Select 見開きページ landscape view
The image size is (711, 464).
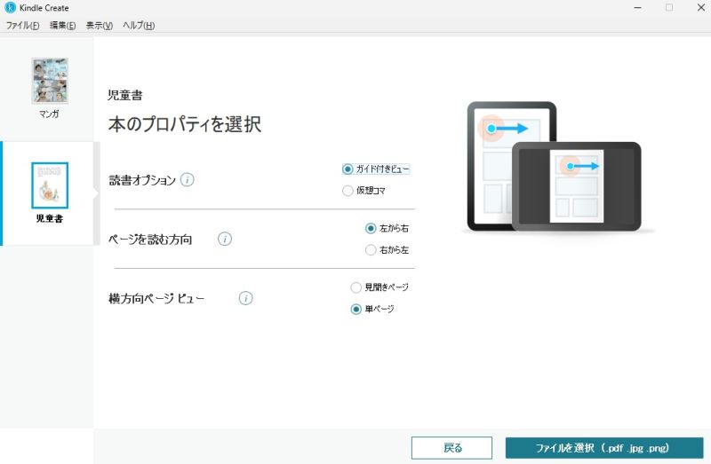click(380, 287)
